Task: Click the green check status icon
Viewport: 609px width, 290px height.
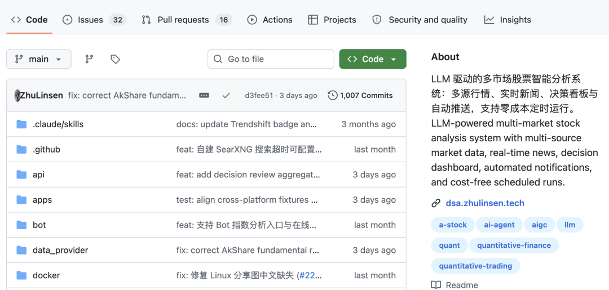Action: point(226,95)
